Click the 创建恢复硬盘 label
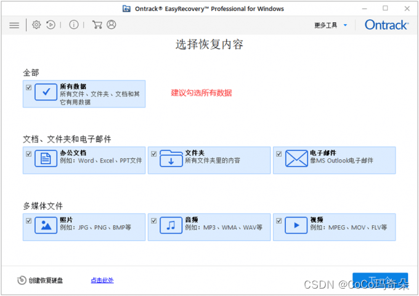This screenshot has height=296, width=419. [x=46, y=281]
